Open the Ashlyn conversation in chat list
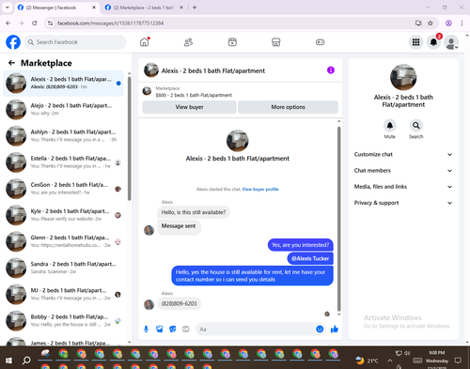 pos(64,136)
